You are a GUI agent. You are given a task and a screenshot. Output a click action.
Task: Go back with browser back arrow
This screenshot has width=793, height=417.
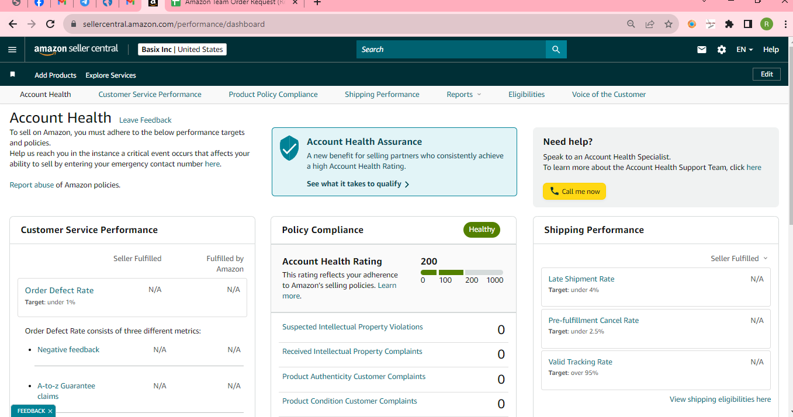click(x=13, y=24)
